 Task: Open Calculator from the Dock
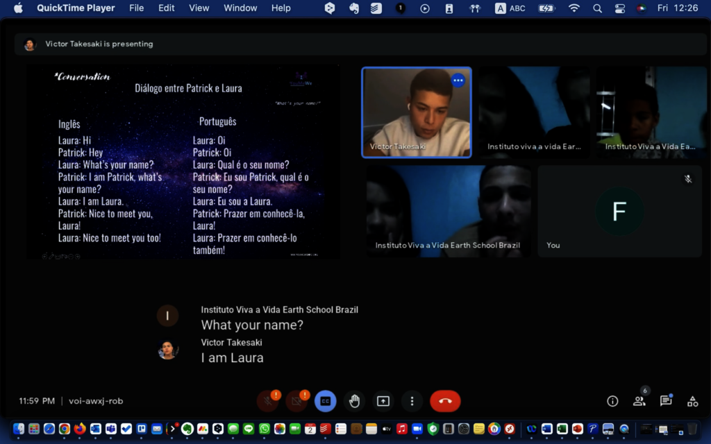pos(448,429)
